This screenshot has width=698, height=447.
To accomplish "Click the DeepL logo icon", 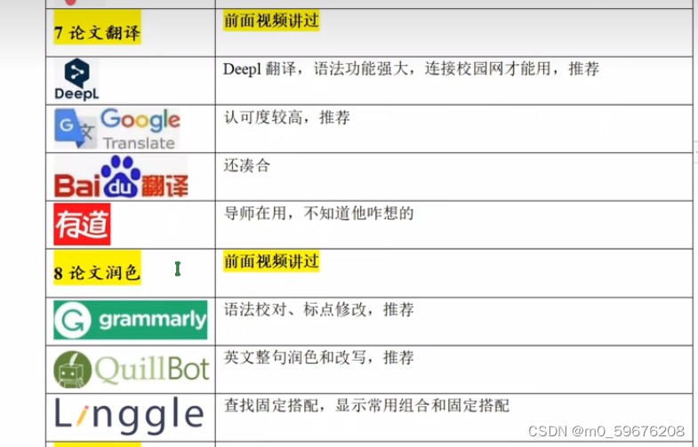I will [x=76, y=79].
